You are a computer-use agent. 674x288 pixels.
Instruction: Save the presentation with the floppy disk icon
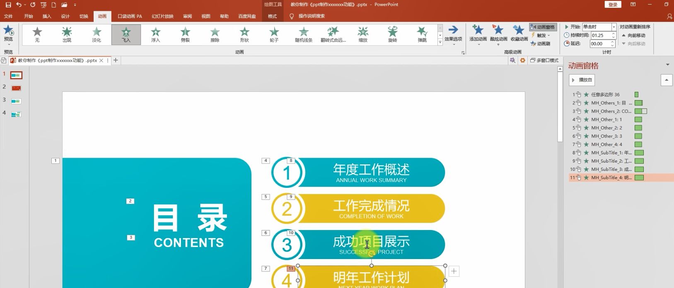pyautogui.click(x=8, y=5)
